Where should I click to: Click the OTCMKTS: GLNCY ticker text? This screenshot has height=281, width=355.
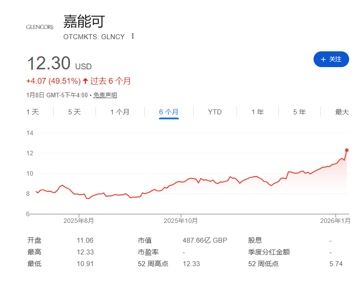[x=94, y=36]
